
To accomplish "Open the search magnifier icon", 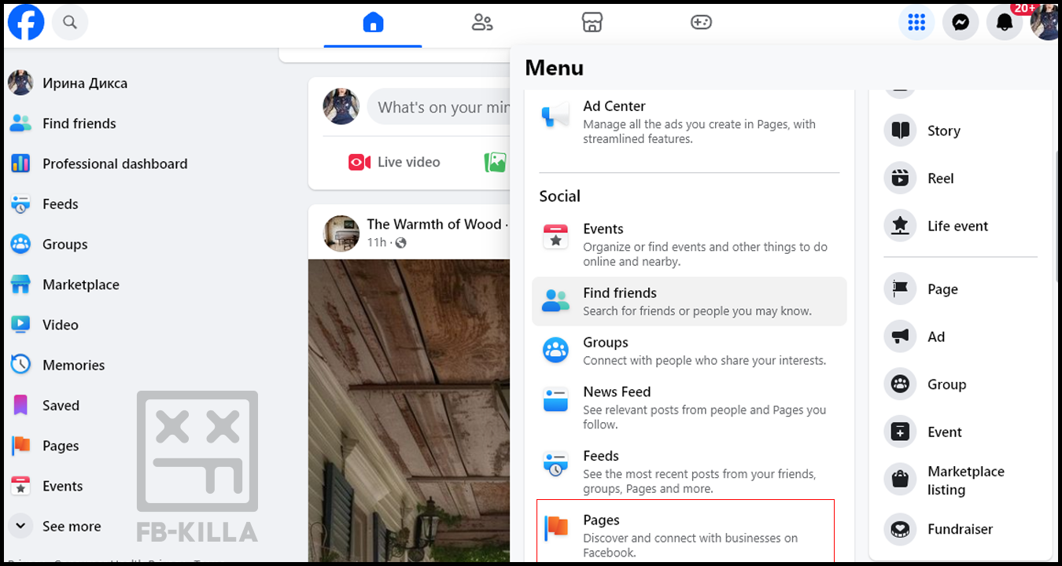I will pos(70,23).
